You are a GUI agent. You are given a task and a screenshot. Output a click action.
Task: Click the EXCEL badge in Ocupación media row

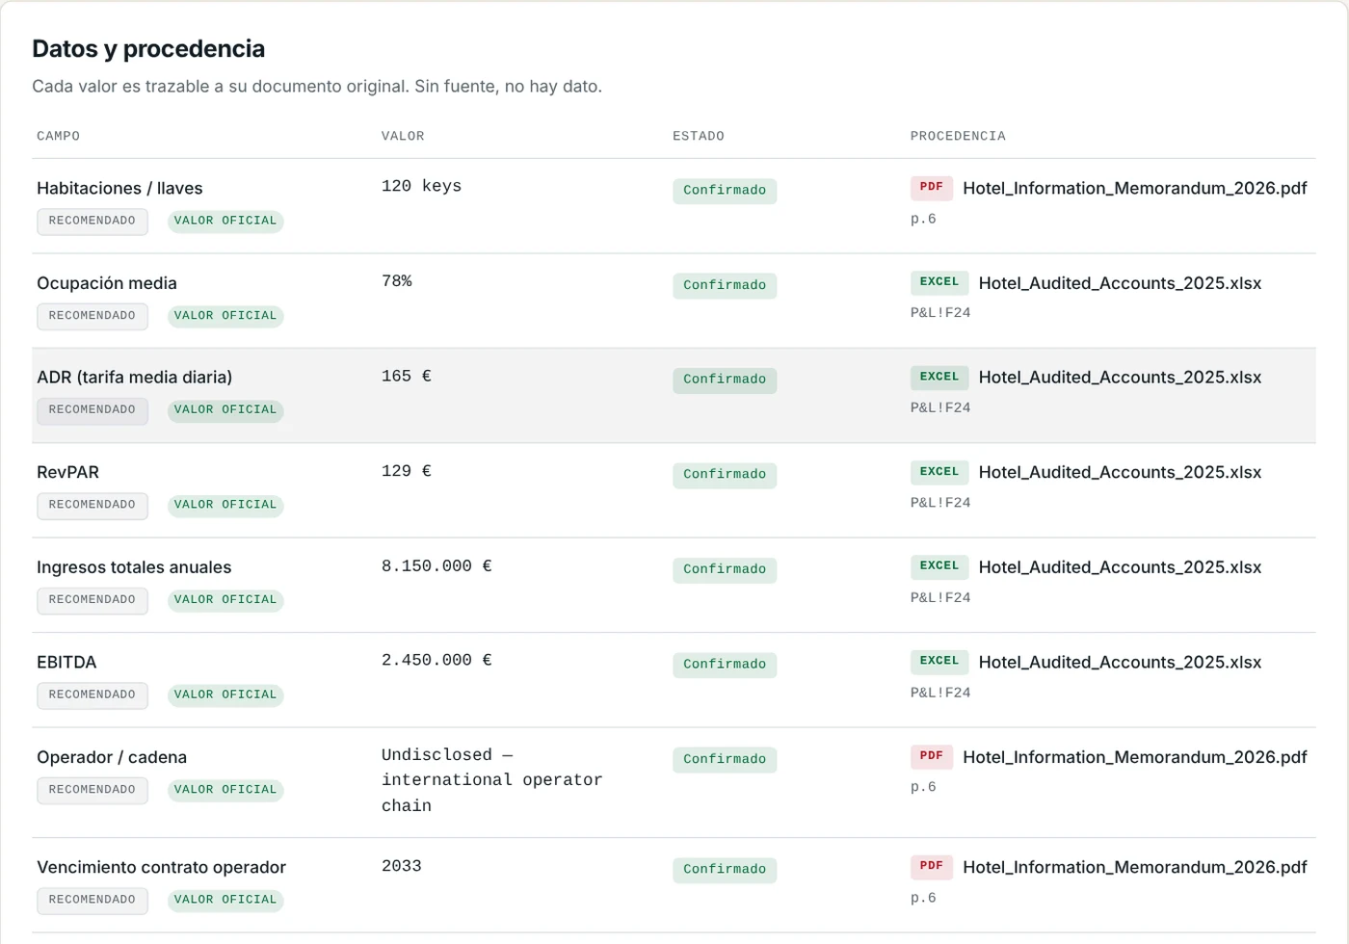[939, 282]
